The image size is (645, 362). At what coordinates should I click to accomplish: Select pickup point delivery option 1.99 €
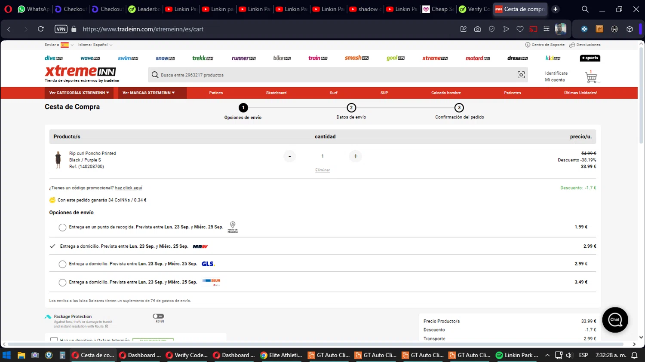[62, 227]
